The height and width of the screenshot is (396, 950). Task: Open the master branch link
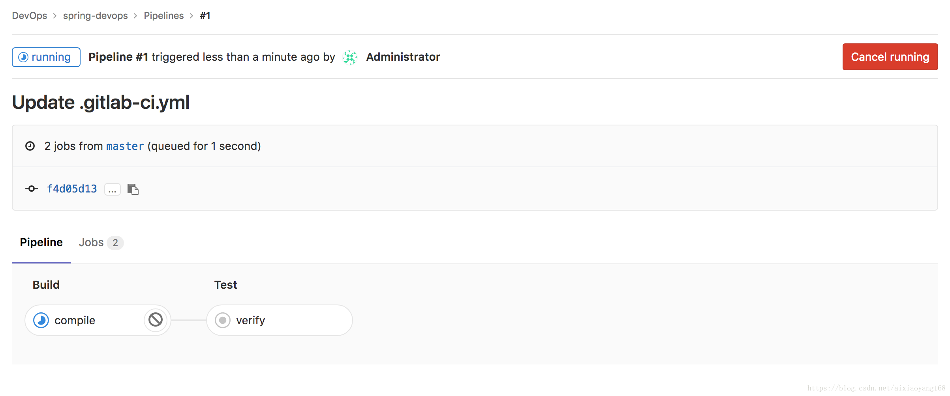click(125, 146)
